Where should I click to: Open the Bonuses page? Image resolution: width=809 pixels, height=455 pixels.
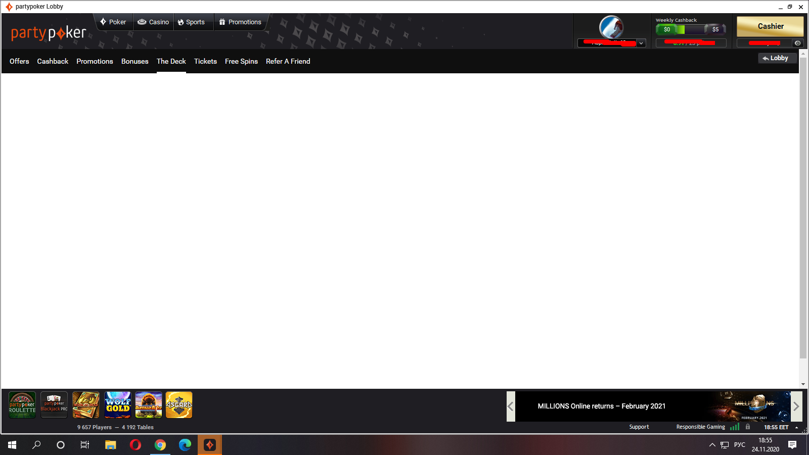tap(135, 61)
